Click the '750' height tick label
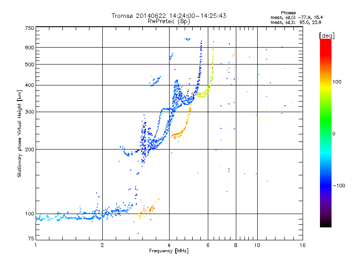This screenshot has height=267, width=356. 29,28
